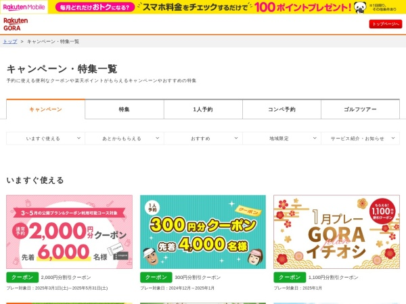Viewport: 406px width, 304px height.
Task: Follow the トップ breadcrumb link
Action: (10, 41)
